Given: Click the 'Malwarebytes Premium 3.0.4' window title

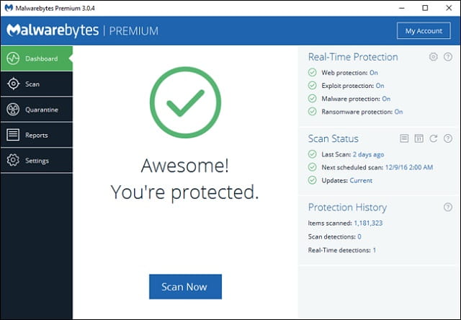Looking at the screenshot, I should [x=55, y=8].
